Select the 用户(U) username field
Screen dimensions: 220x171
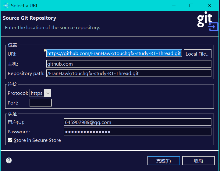(137, 122)
